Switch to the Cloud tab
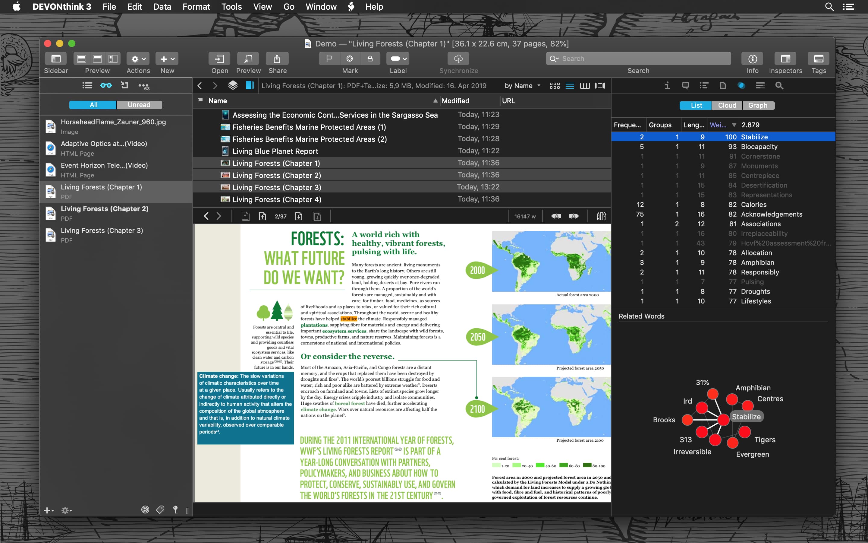 [x=727, y=105]
